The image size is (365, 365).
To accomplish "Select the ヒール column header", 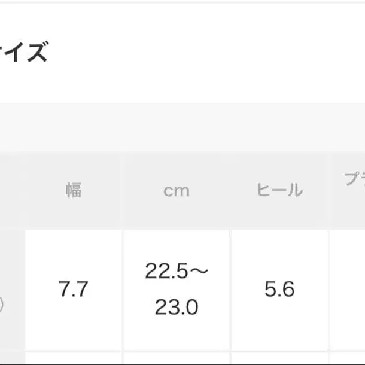I will pos(279,190).
